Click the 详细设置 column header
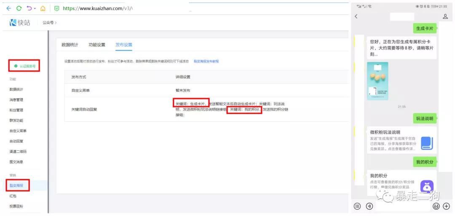 pyautogui.click(x=183, y=77)
